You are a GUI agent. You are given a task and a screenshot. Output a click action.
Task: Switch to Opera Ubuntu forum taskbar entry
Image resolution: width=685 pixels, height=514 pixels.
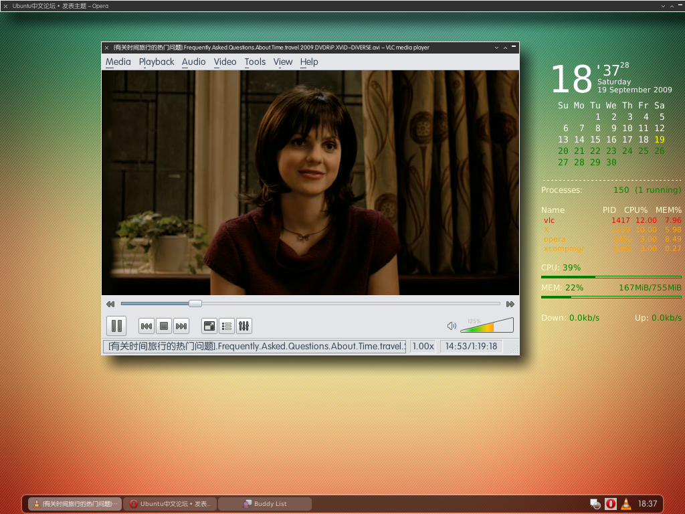click(170, 503)
